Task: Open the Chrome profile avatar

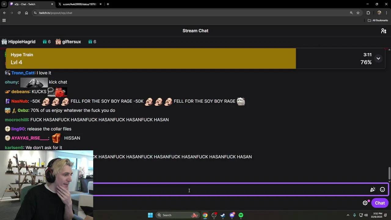Action: click(x=379, y=13)
